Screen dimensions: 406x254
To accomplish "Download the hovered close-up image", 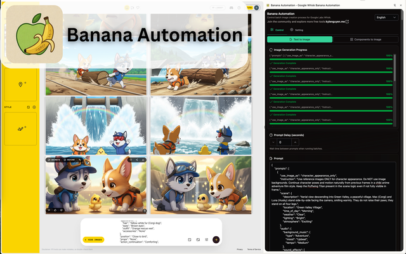I will pyautogui.click(x=143, y=160).
